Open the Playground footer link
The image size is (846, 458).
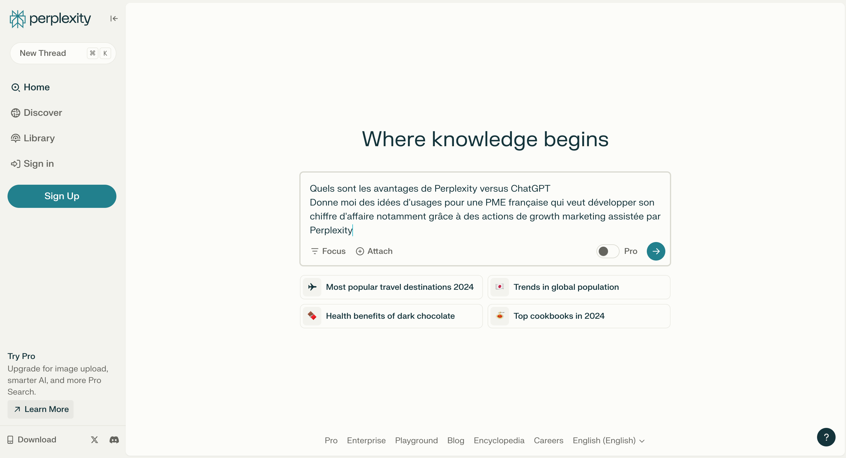(x=416, y=440)
